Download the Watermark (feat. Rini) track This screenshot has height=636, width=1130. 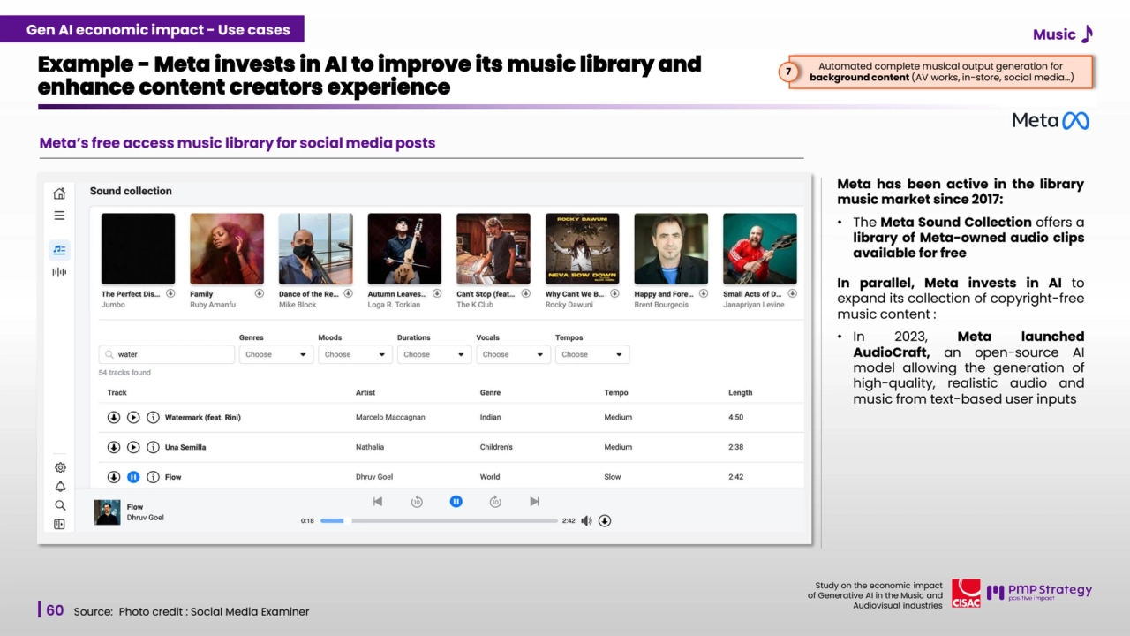tap(114, 417)
